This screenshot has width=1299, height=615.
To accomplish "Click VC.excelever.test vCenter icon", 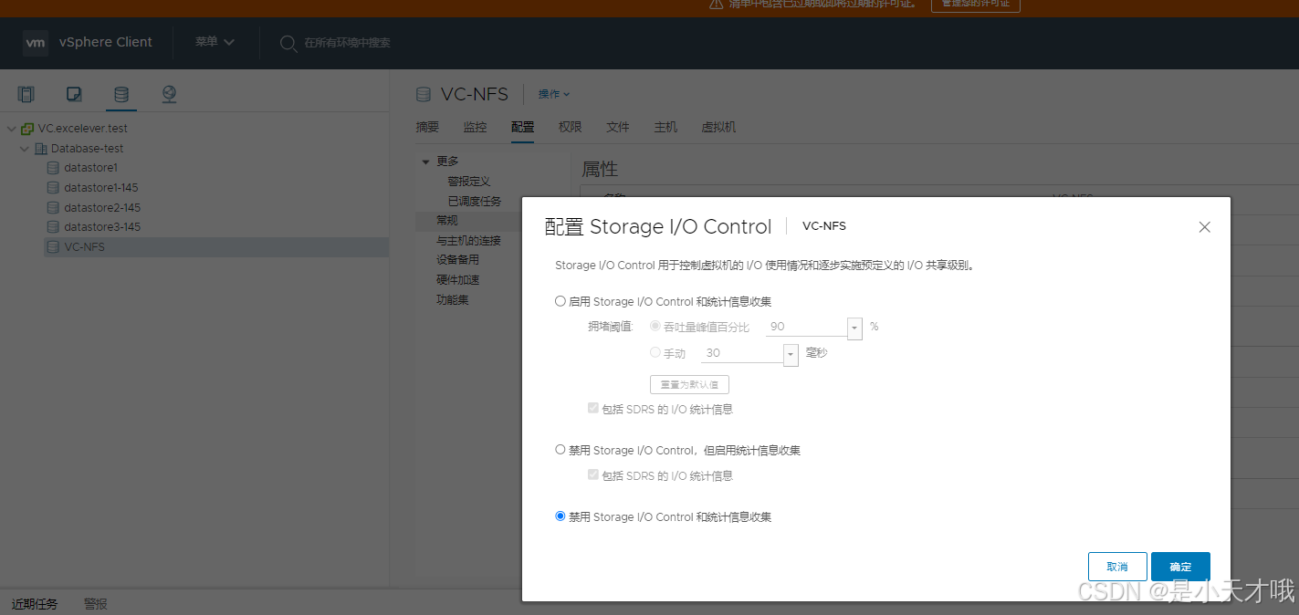I will (27, 129).
